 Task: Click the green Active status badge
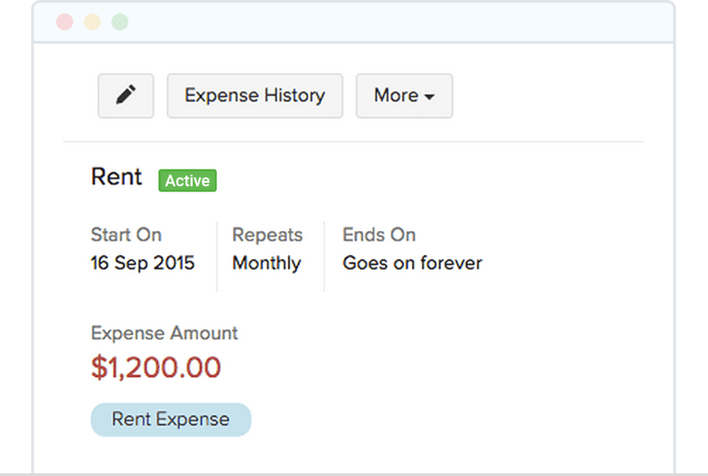click(x=187, y=181)
